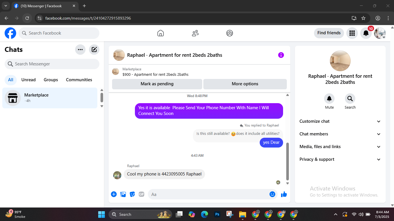Open the Friends icon in top navigation

[x=195, y=33]
